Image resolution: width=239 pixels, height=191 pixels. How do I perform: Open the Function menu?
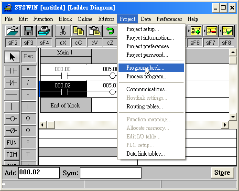click(43, 19)
